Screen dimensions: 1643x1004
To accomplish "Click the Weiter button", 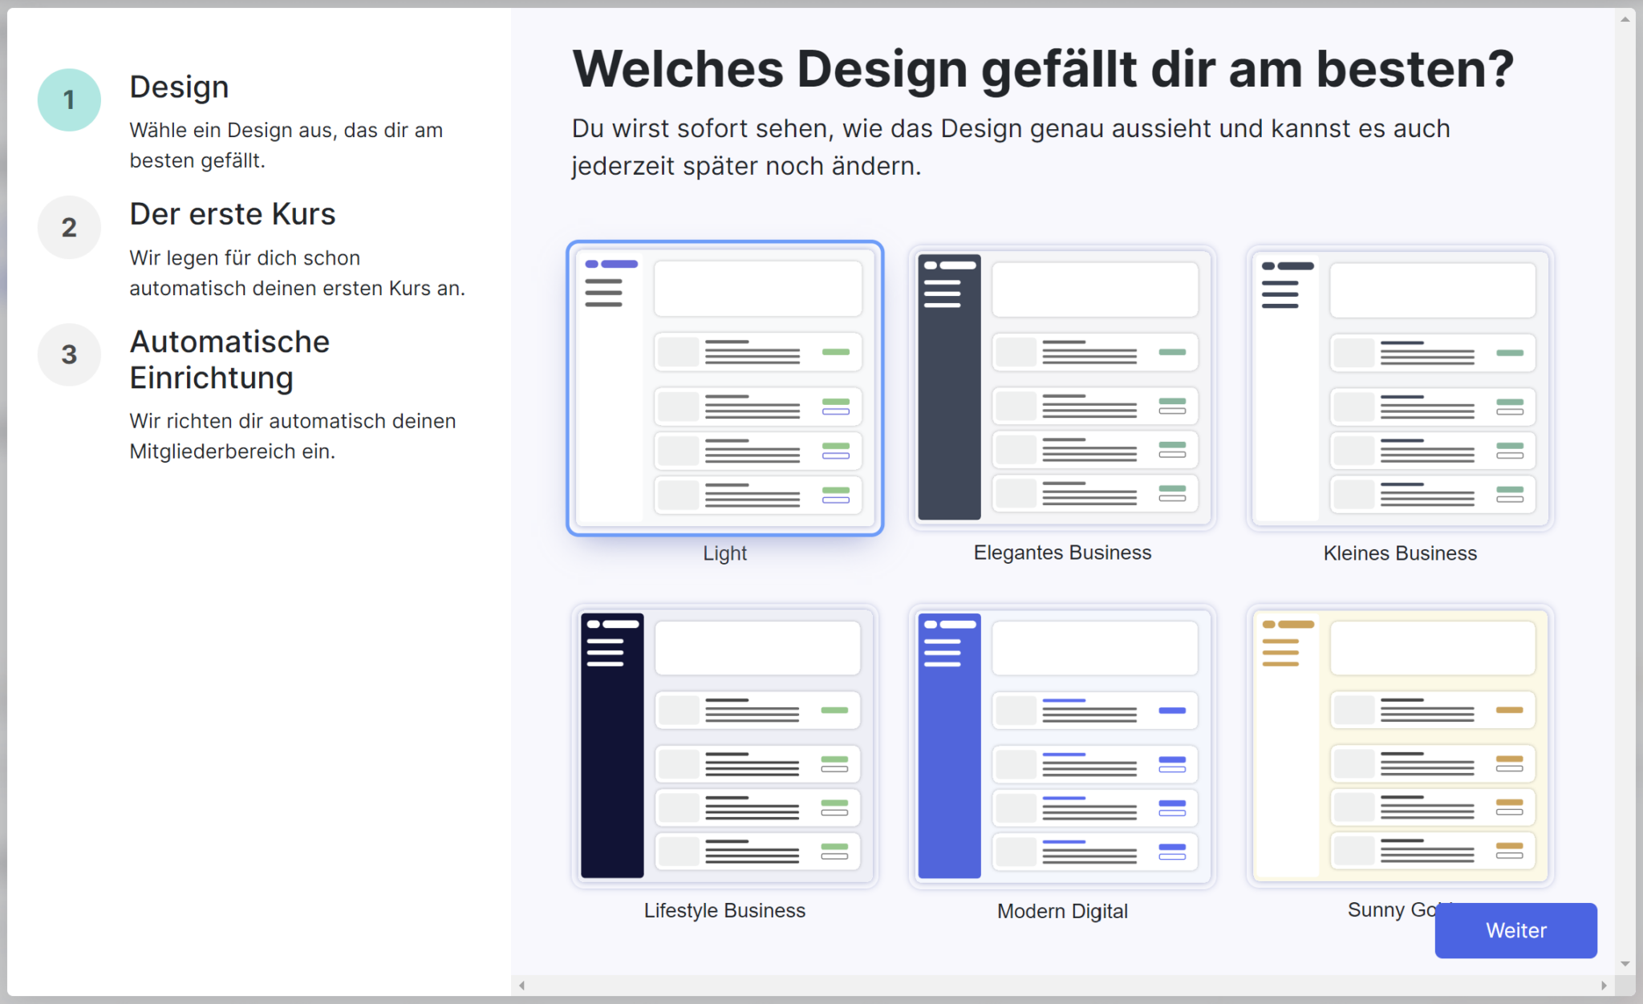I will [1515, 930].
